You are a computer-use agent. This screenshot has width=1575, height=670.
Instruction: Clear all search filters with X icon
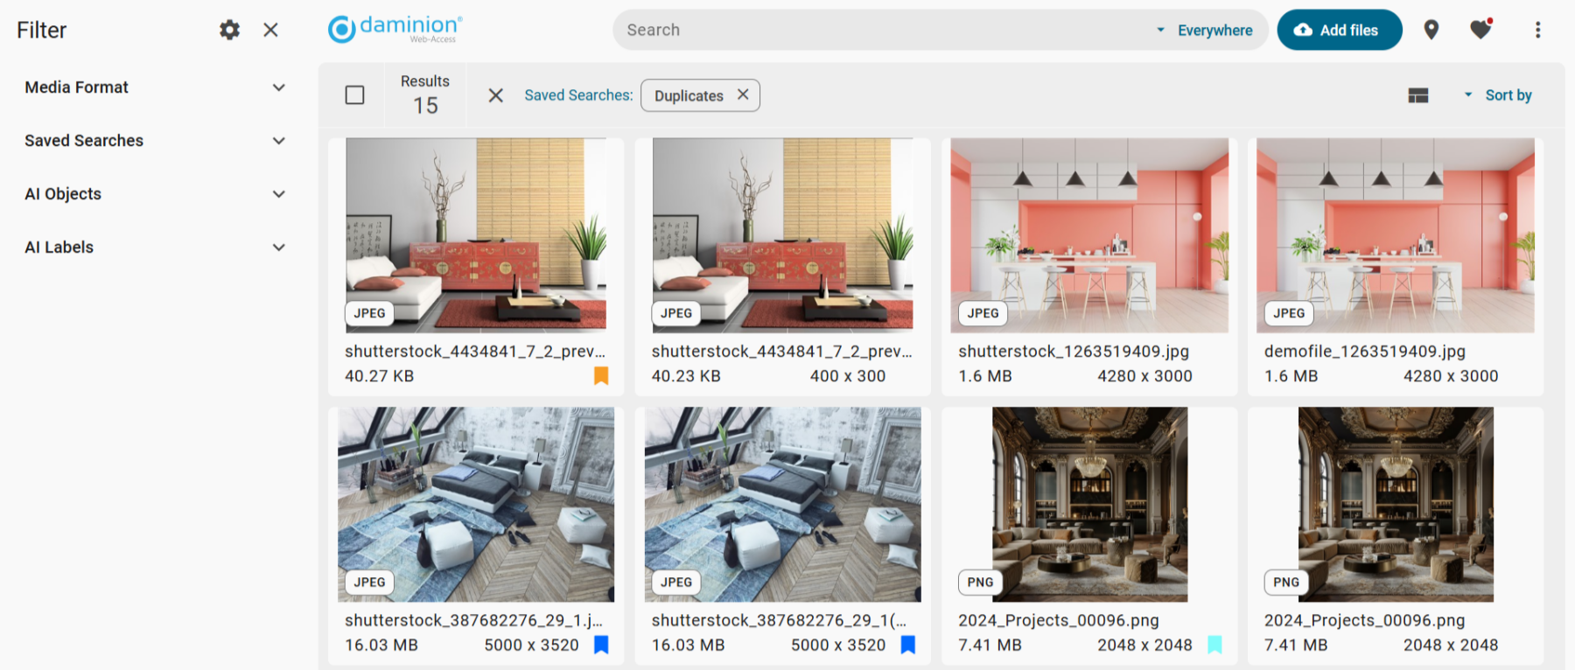[x=495, y=95]
